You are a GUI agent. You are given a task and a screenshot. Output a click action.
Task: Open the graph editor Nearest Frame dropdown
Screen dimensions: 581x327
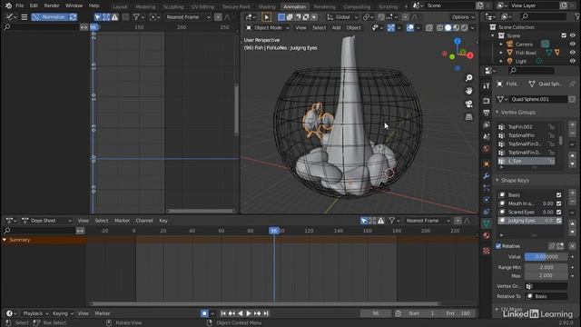click(x=188, y=17)
